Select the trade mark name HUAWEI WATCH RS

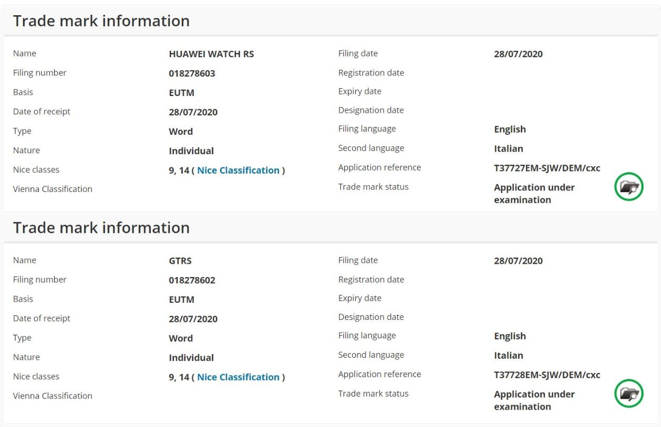click(211, 54)
